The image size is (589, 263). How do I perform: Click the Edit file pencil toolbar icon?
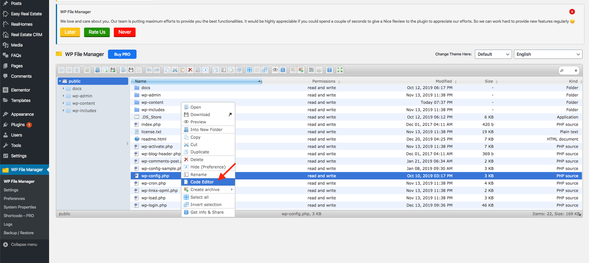[231, 70]
